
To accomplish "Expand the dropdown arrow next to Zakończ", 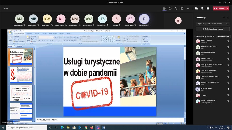I will 227,8.
